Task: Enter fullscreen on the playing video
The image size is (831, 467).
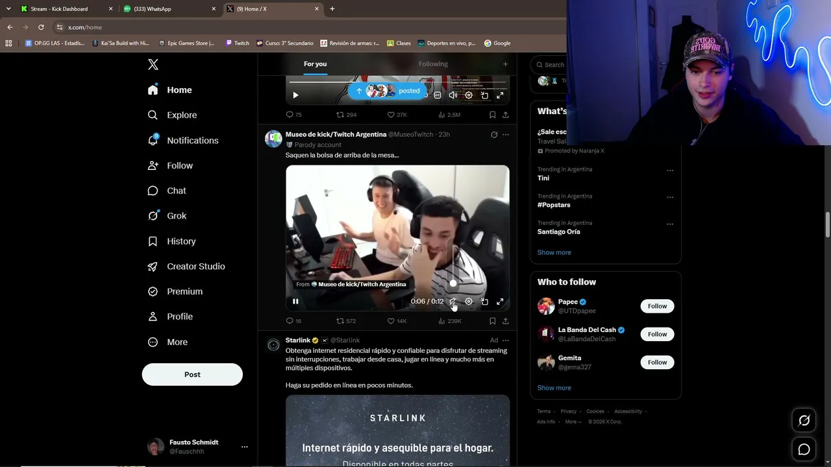Action: (500, 302)
